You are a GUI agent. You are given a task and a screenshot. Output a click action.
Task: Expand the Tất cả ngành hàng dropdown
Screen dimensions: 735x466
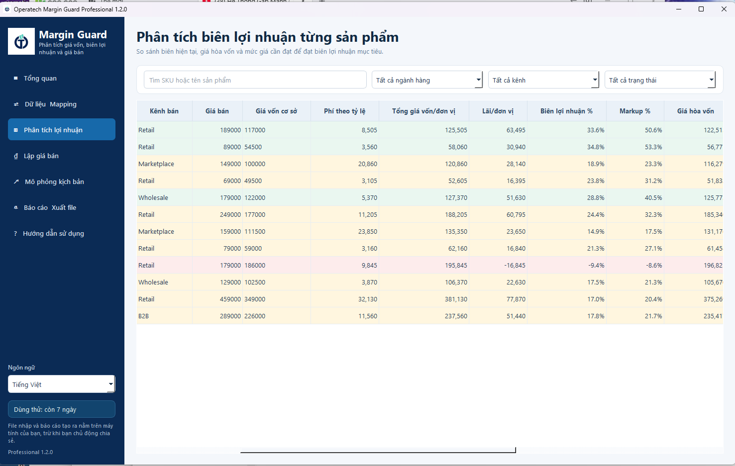(x=427, y=80)
